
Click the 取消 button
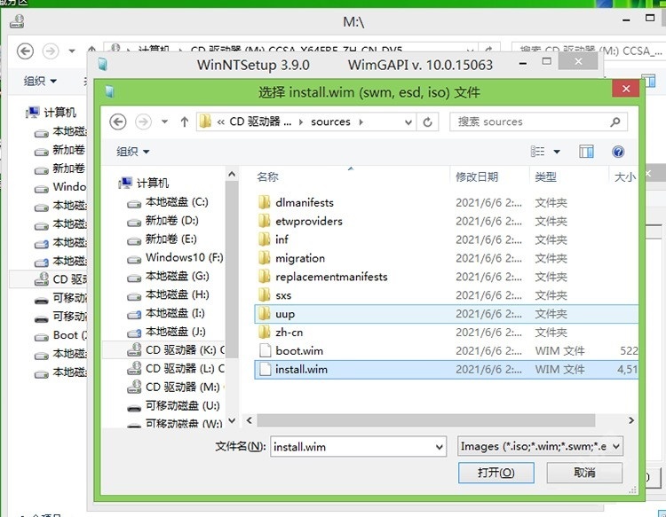click(584, 473)
